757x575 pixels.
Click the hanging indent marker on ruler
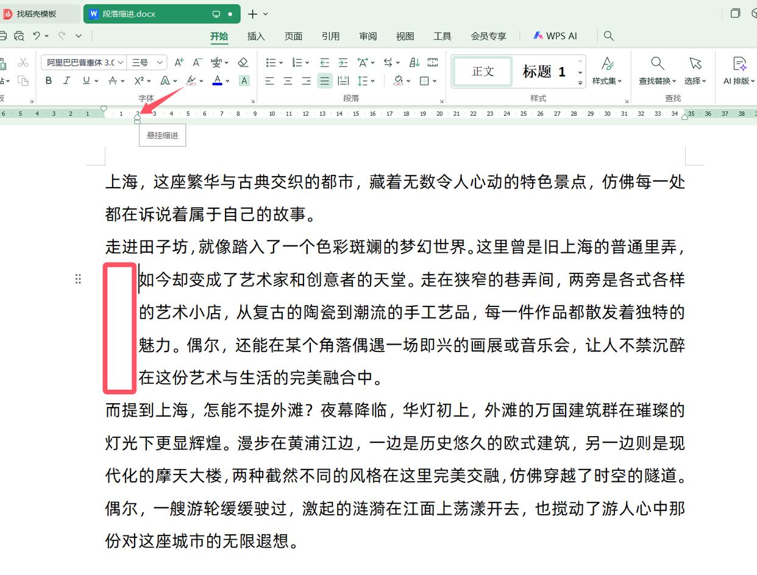point(137,118)
